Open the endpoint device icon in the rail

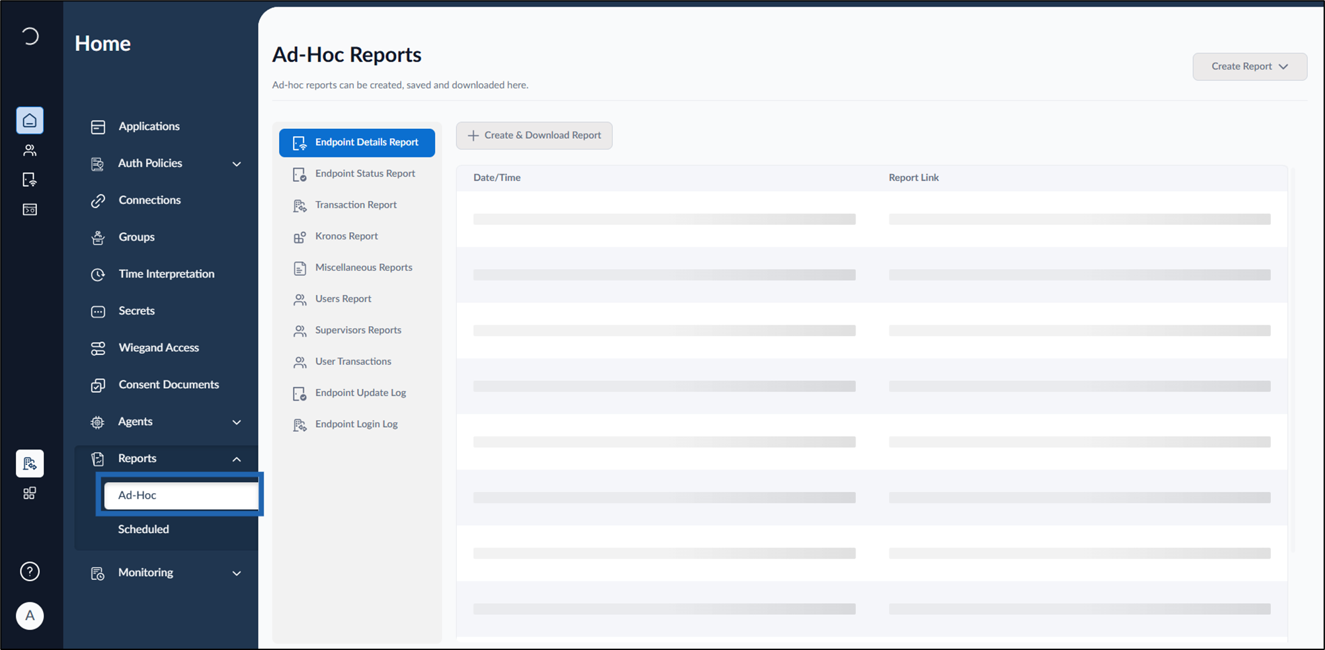[30, 180]
